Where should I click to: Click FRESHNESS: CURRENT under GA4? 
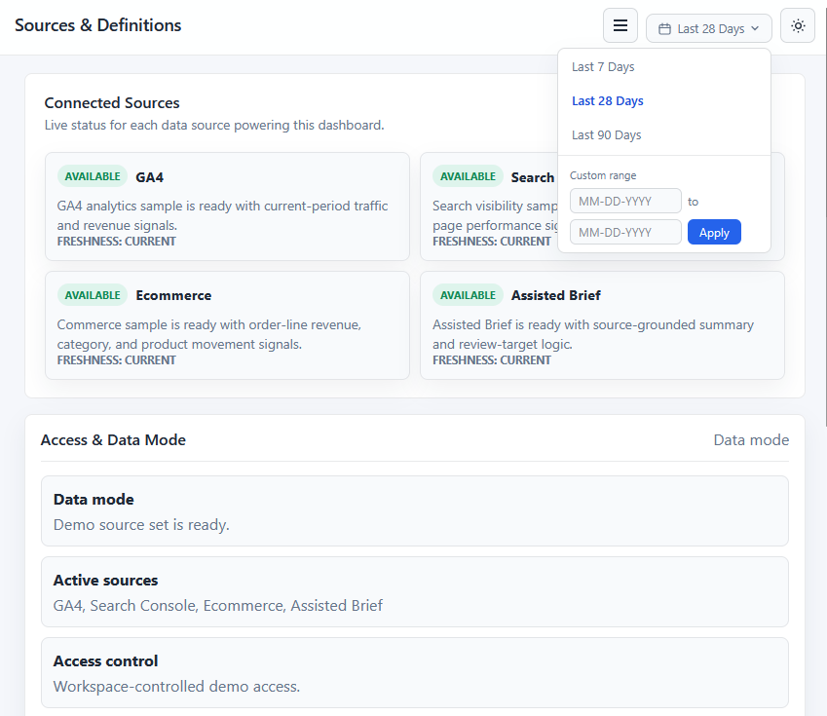tap(117, 242)
